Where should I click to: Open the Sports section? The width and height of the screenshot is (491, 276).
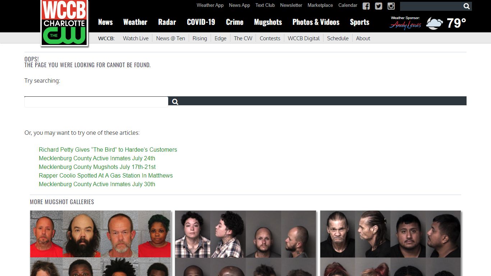point(359,22)
